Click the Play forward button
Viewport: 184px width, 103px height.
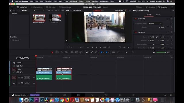click(x=100, y=47)
